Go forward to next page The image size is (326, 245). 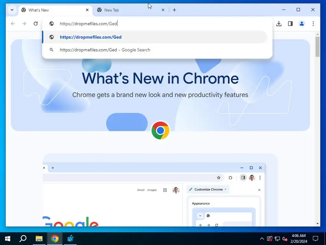(24, 24)
